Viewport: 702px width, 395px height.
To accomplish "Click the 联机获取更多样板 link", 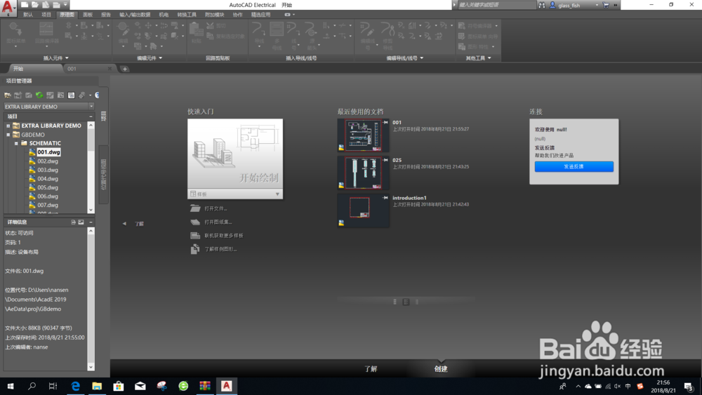I will 224,236.
